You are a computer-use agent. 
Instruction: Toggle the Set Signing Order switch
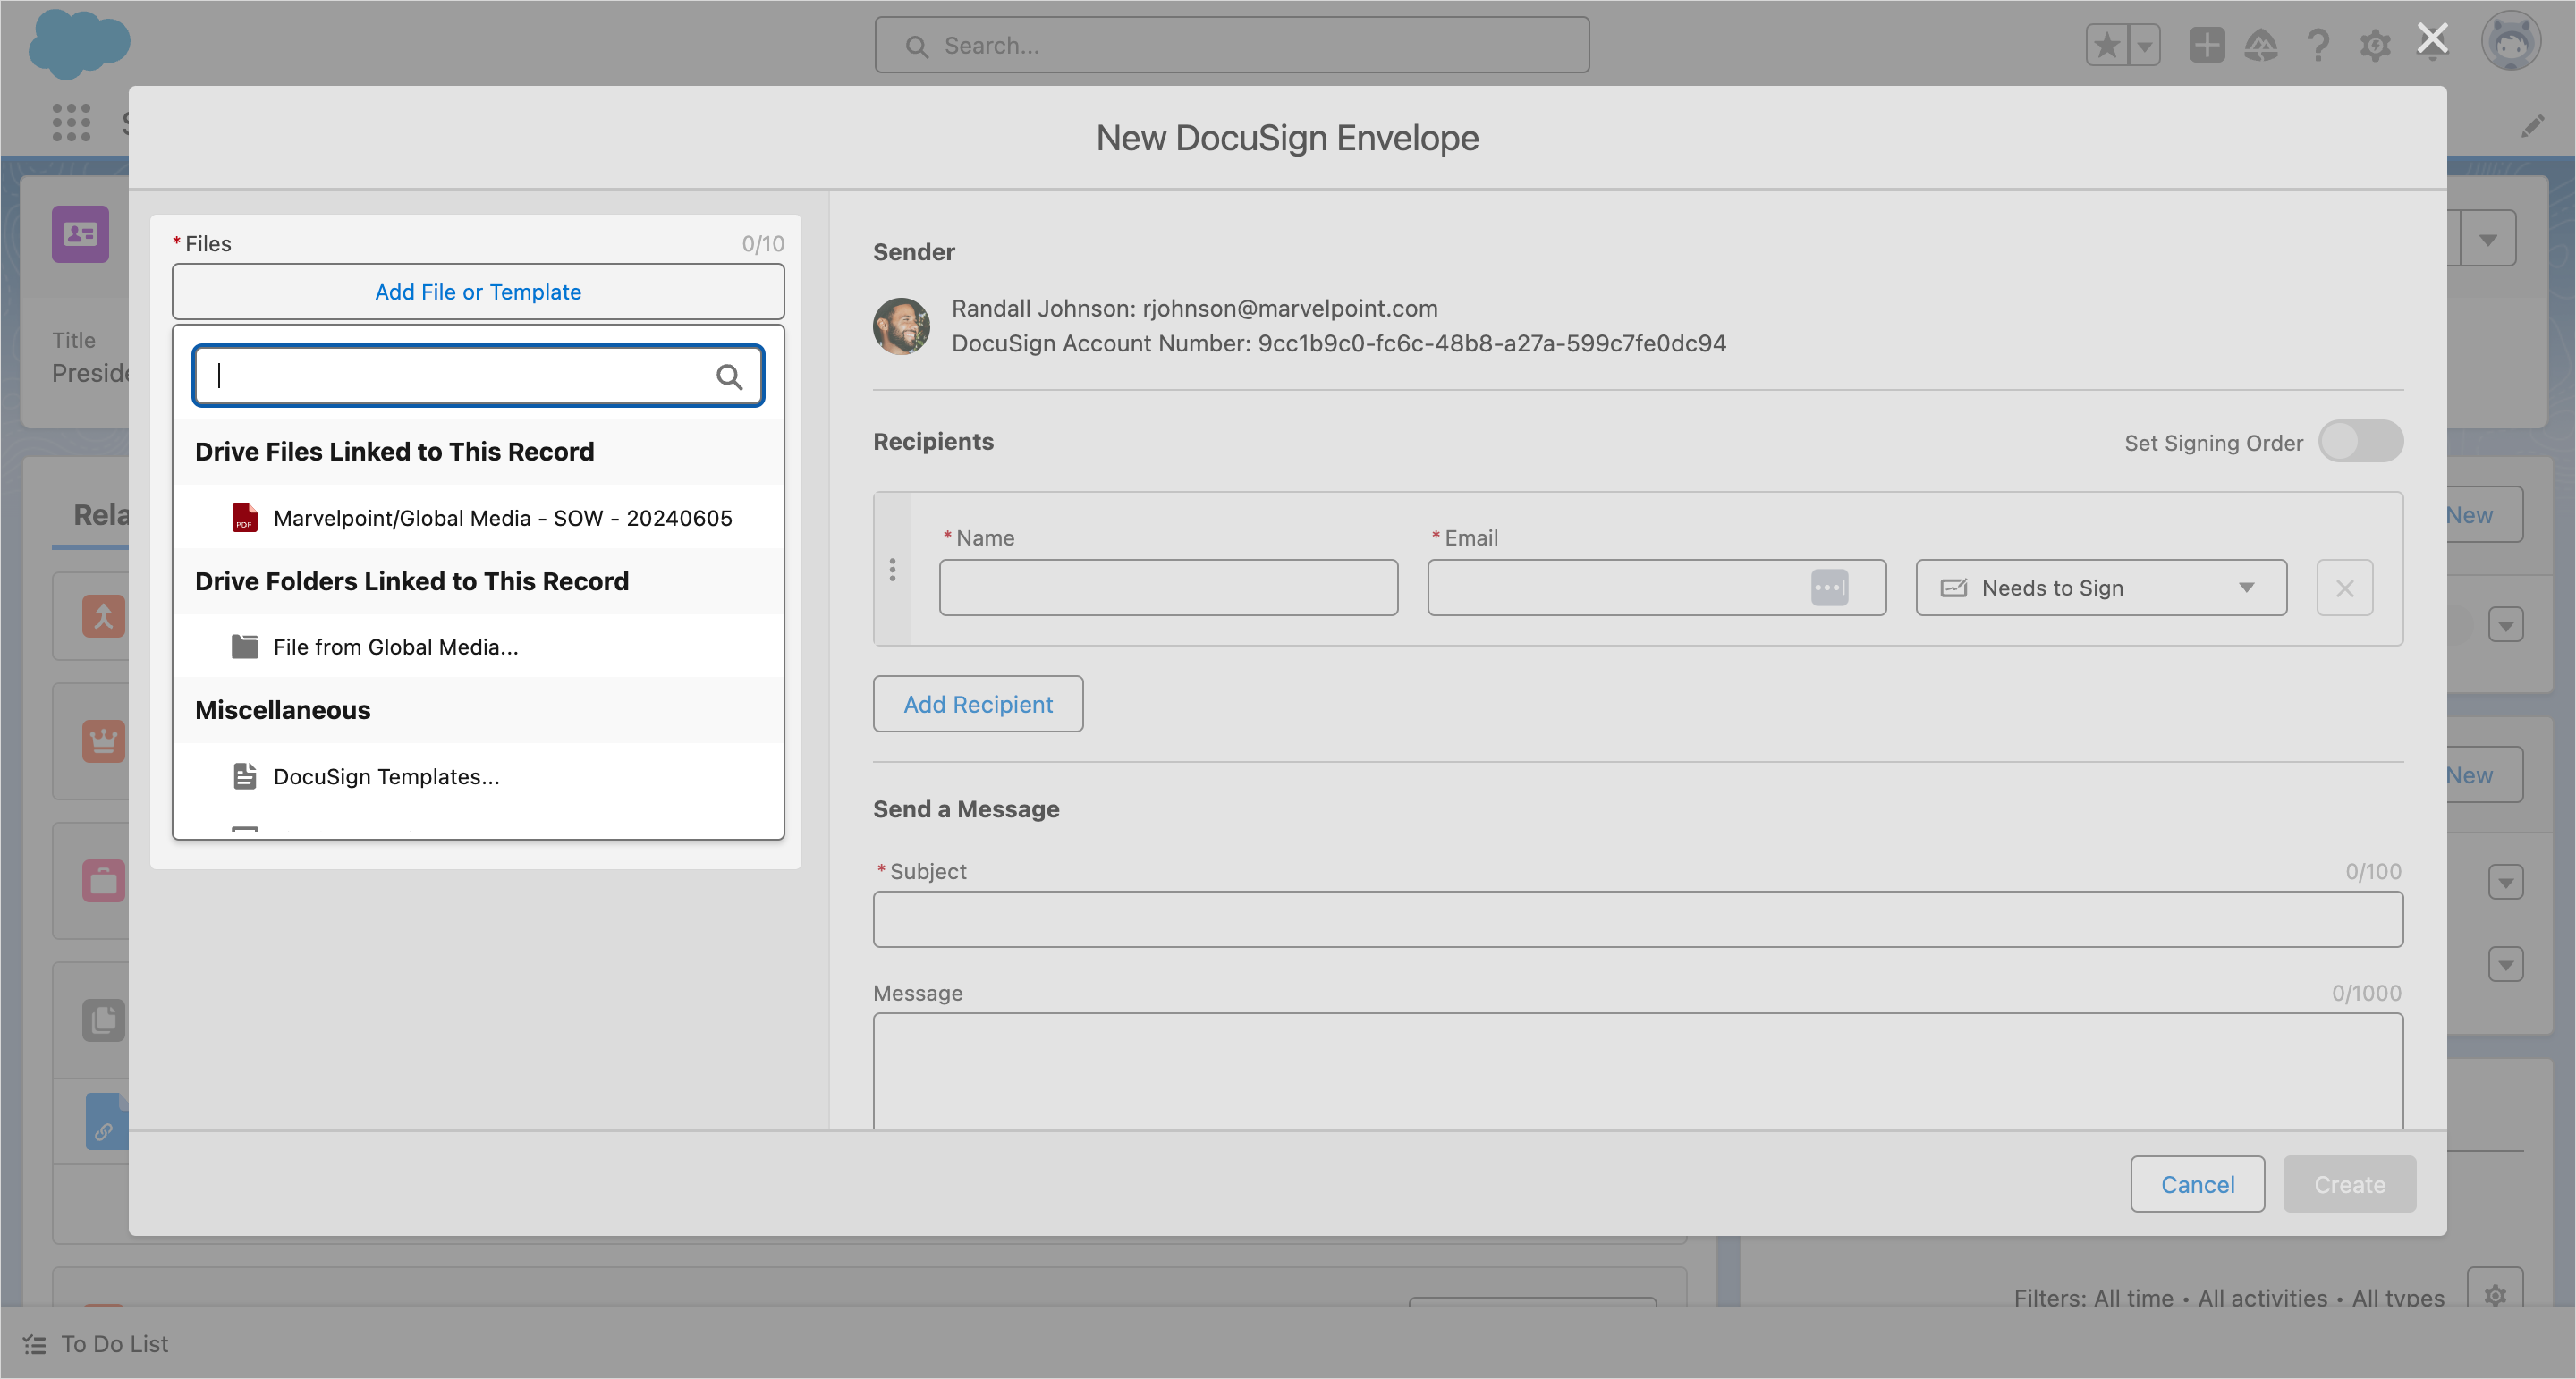(x=2360, y=442)
